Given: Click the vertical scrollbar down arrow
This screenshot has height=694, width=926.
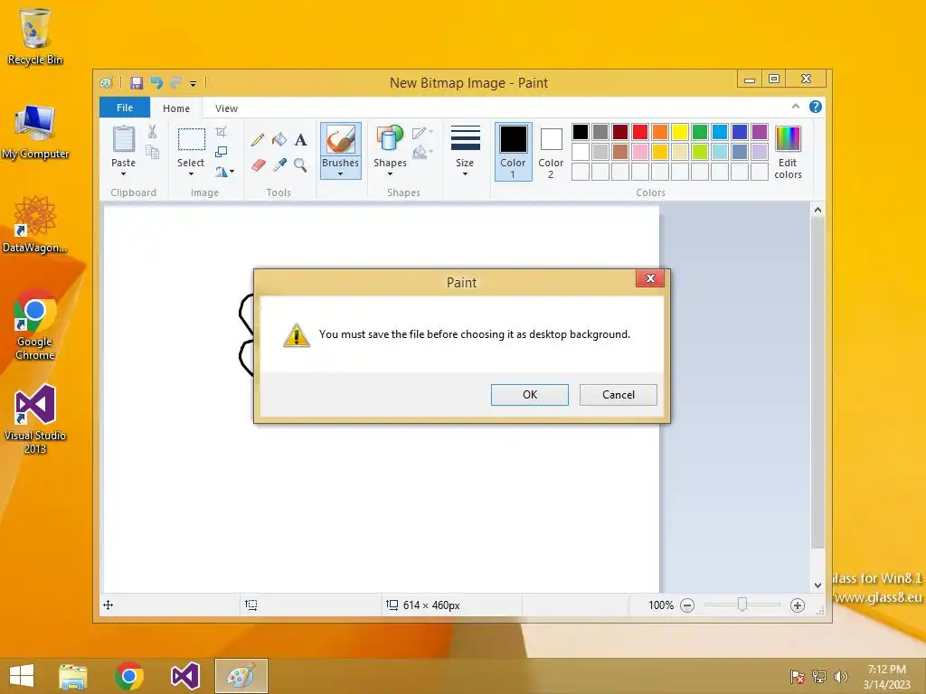Looking at the screenshot, I should [817, 586].
